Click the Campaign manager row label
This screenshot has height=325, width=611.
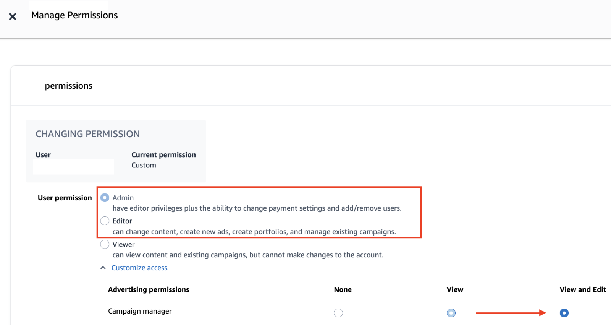[x=140, y=311]
